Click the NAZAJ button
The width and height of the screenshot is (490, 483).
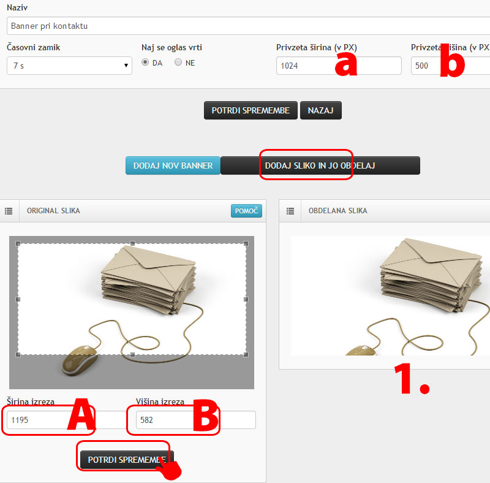tap(320, 110)
